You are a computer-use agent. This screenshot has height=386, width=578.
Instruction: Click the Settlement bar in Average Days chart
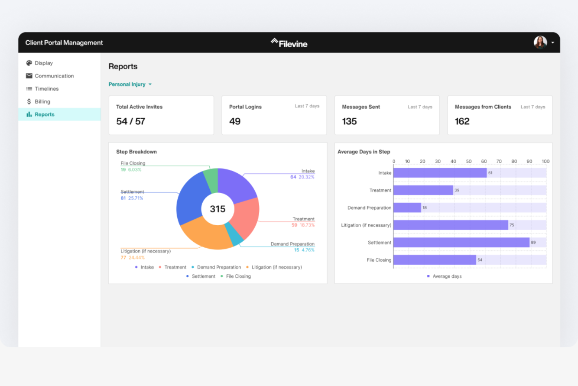pos(461,242)
